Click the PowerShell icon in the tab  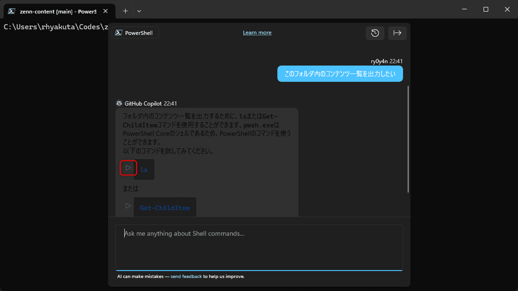[12, 11]
